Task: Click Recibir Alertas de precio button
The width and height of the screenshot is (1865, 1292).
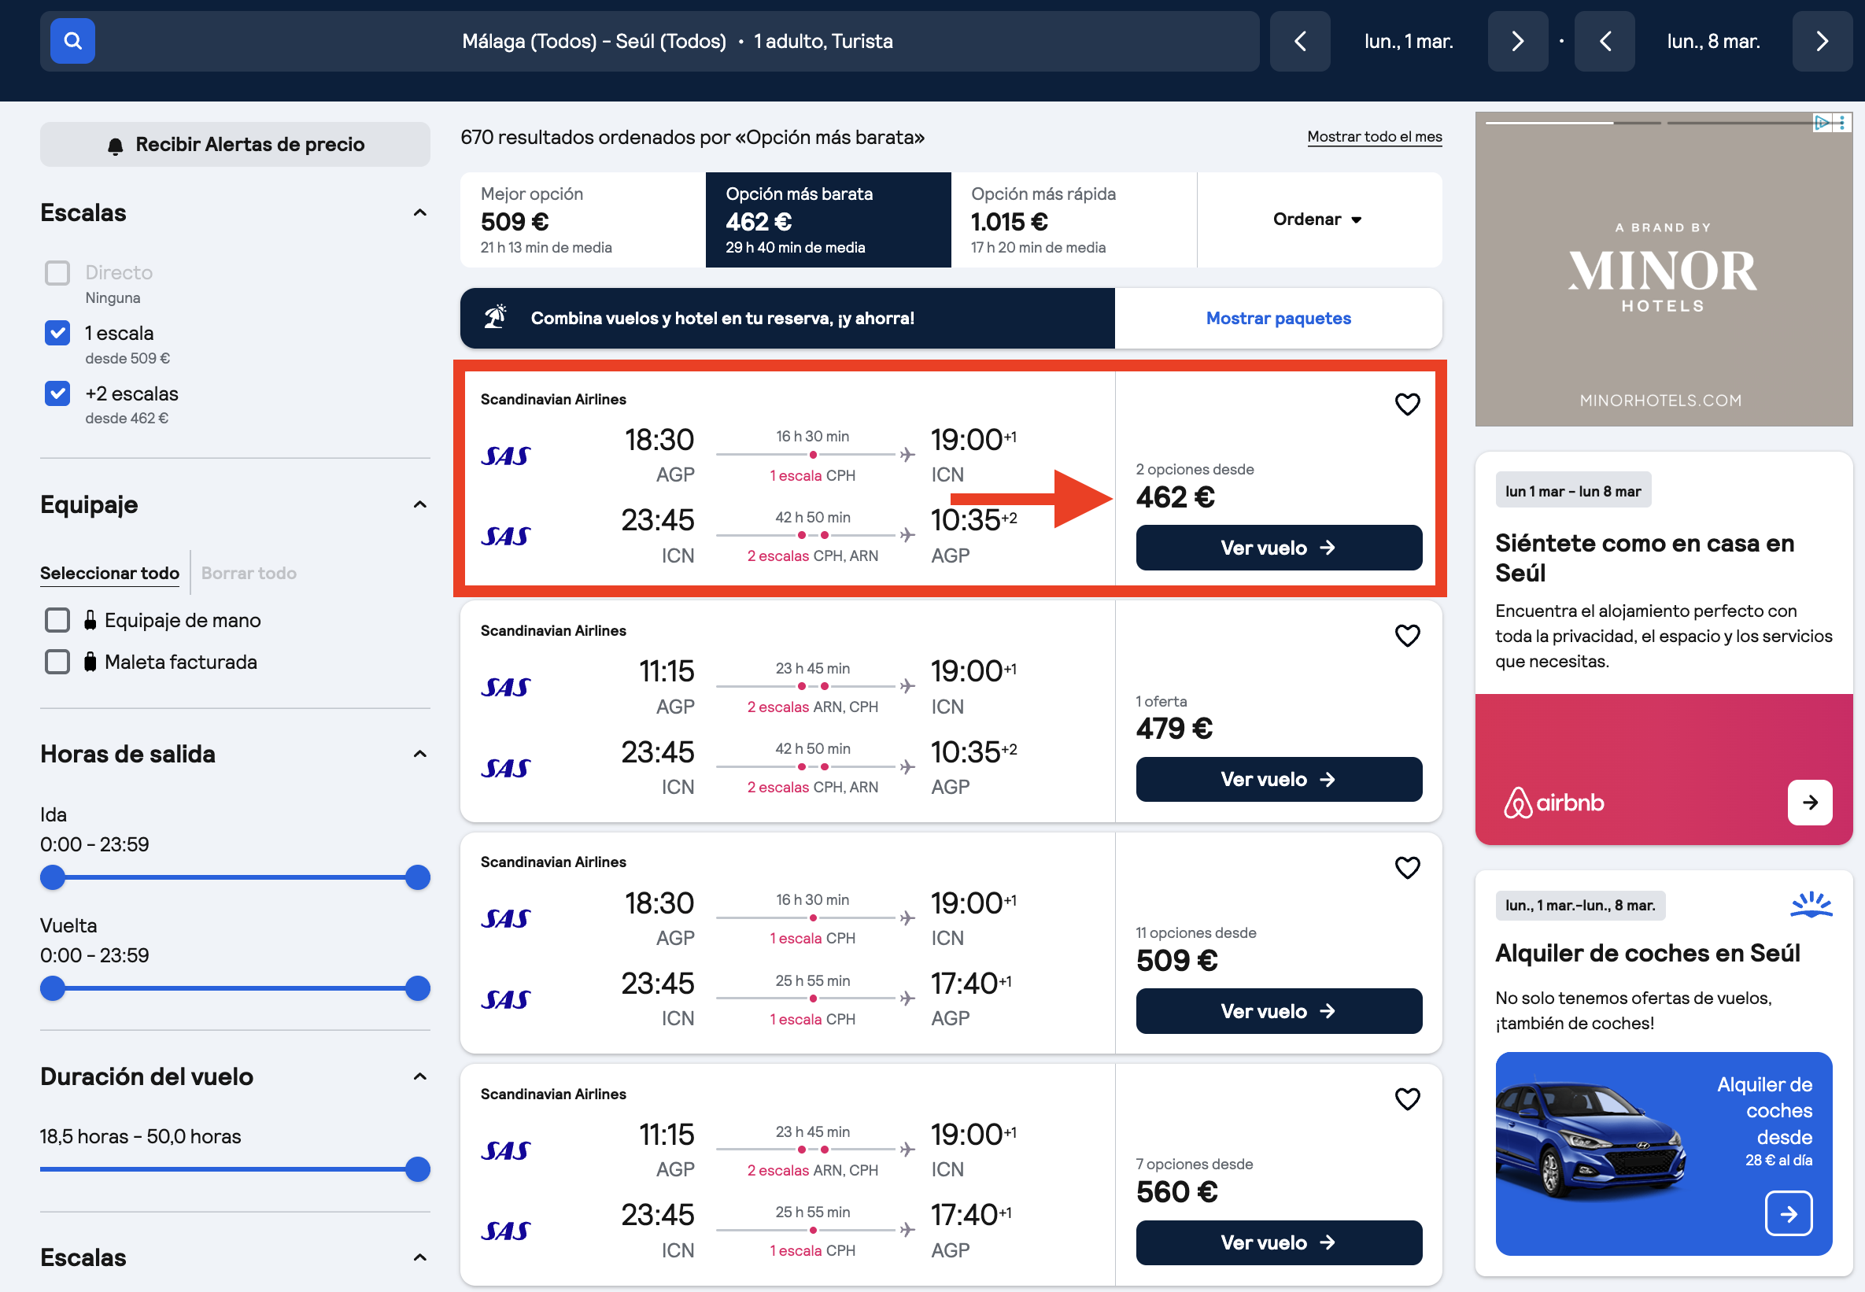Action: pos(235,144)
